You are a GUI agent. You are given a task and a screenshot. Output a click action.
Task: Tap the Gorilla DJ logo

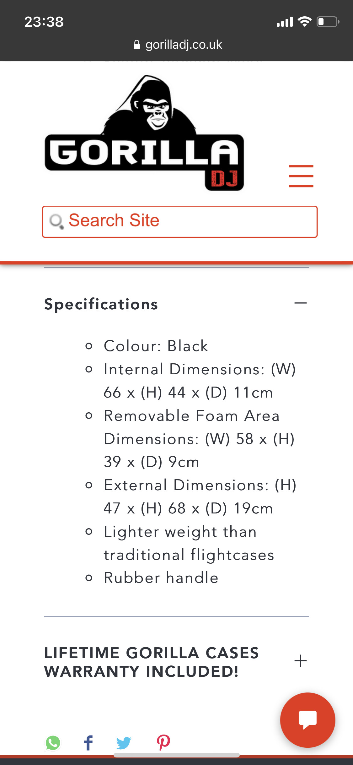(x=144, y=133)
